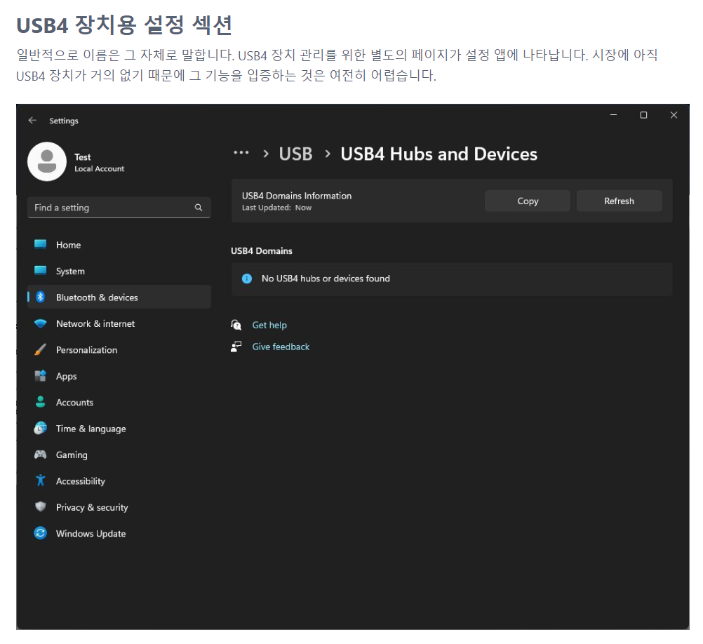This screenshot has width=703, height=644.
Task: Click the Apps squares icon
Action: pyautogui.click(x=41, y=375)
